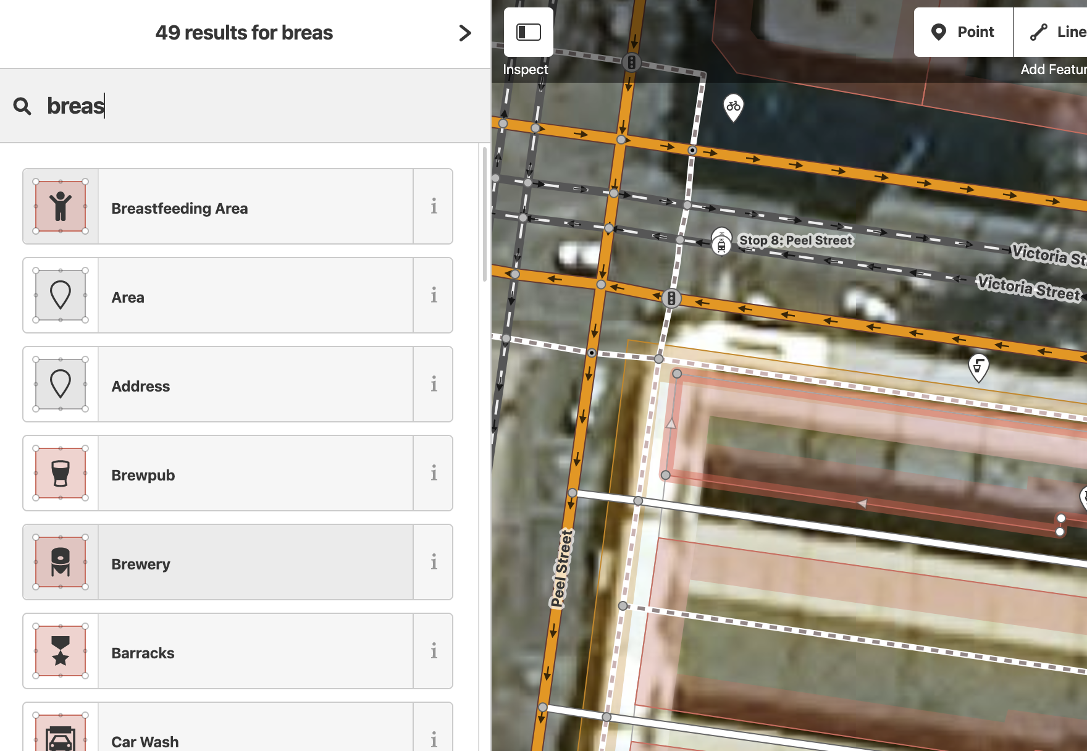Show info for Address preset
This screenshot has width=1087, height=751.
[434, 384]
